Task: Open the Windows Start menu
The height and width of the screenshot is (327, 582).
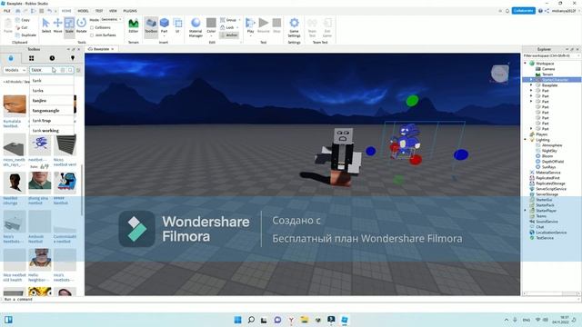Action: tap(238, 320)
